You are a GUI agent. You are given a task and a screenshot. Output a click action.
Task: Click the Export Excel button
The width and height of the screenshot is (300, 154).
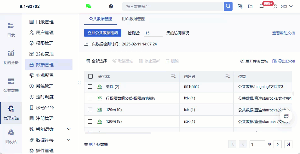click(x=284, y=61)
